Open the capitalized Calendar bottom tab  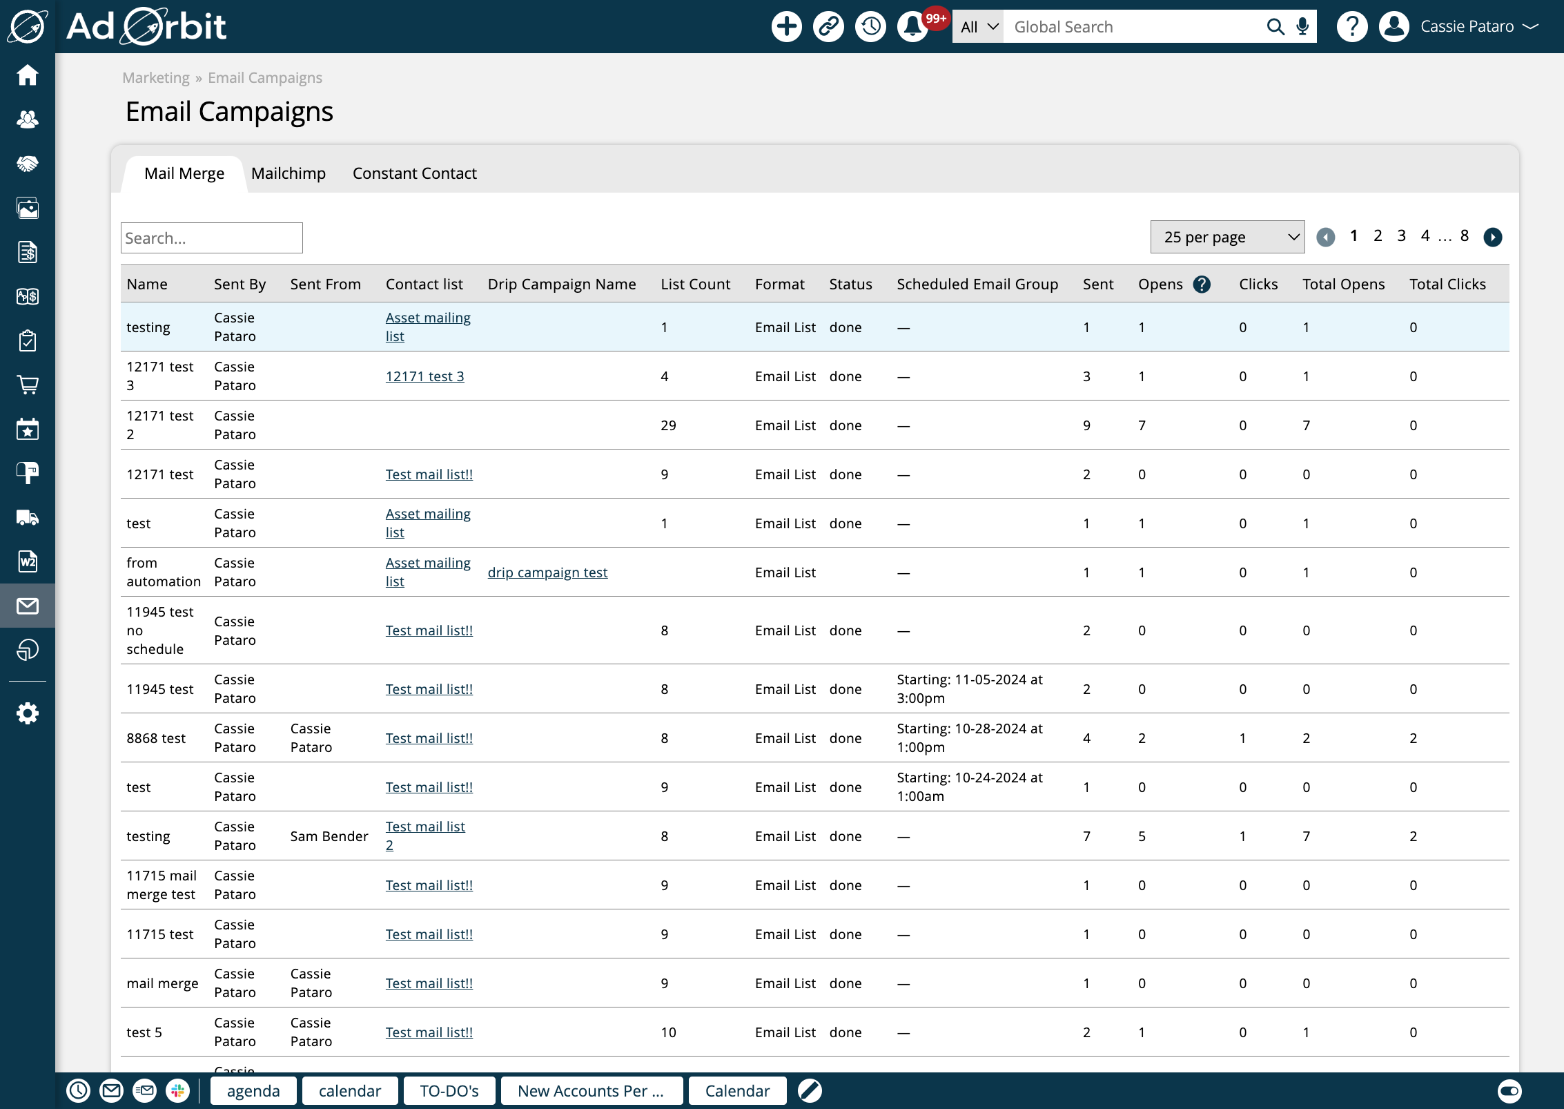(x=737, y=1090)
